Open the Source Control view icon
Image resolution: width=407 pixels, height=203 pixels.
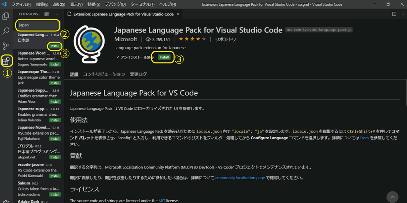(x=6, y=46)
